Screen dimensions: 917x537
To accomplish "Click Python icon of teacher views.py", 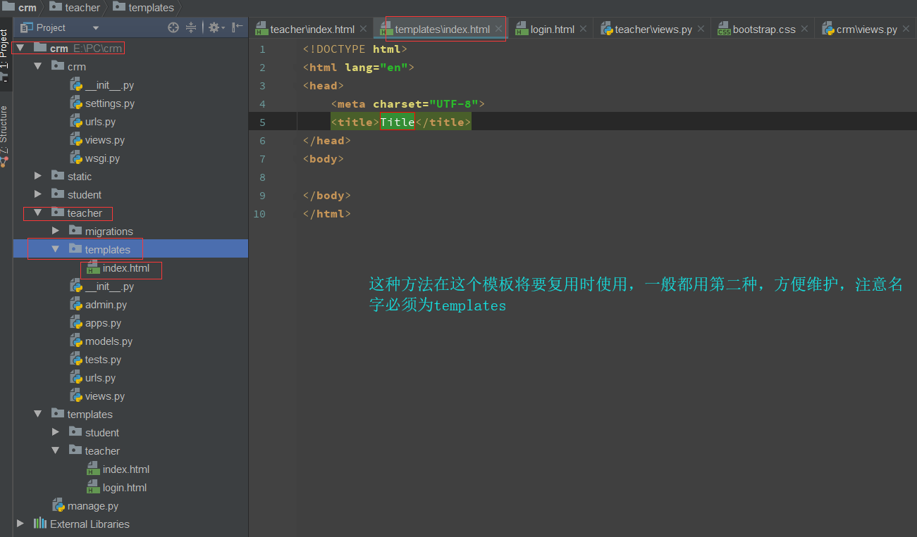I will tap(76, 396).
